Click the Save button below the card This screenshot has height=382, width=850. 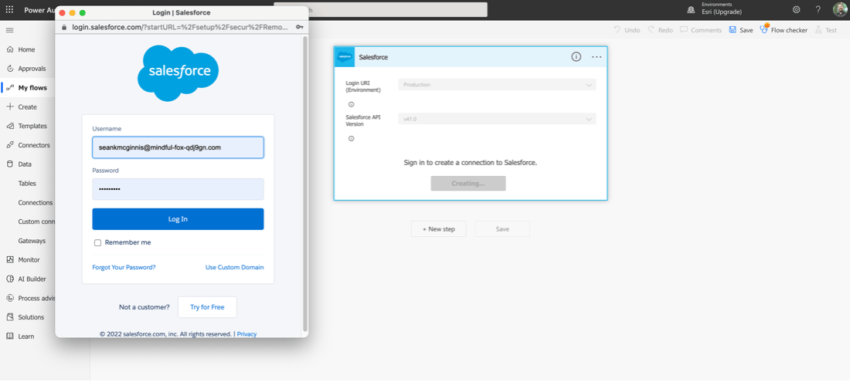click(502, 229)
